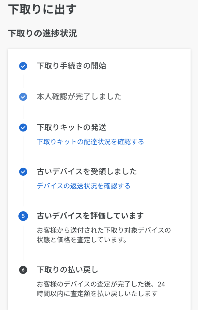Tap the 下取りの払い戻し step title
This screenshot has height=310, width=198.
click(67, 270)
